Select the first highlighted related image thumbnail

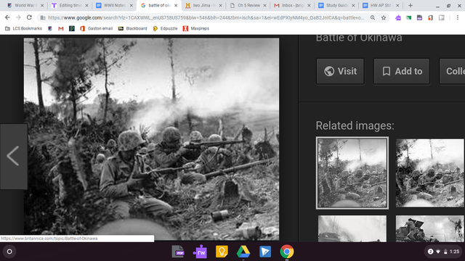pyautogui.click(x=352, y=173)
